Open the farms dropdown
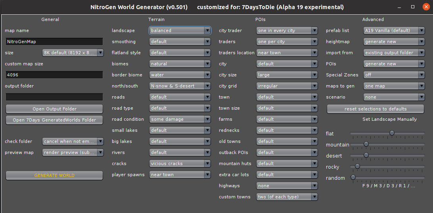The height and width of the screenshot is (213, 433). (287, 119)
